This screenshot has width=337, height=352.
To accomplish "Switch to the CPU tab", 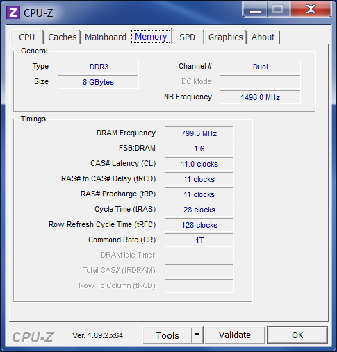I will point(27,37).
